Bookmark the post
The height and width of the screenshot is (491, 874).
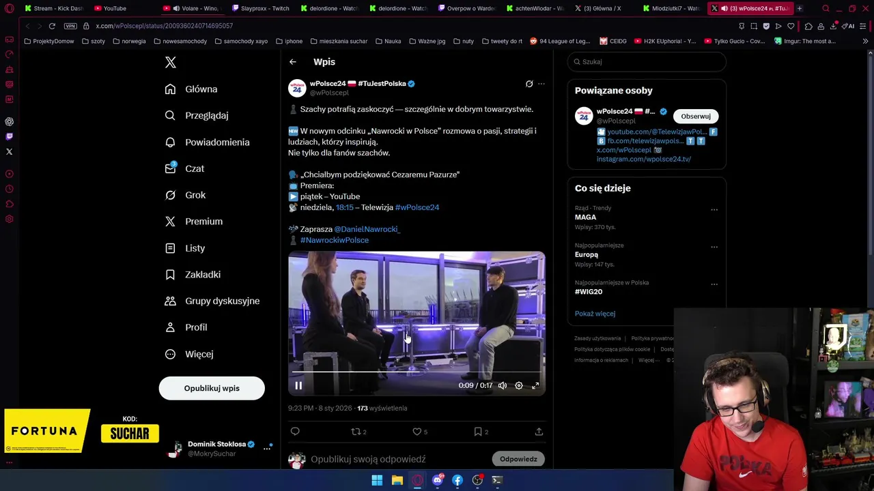coord(481,432)
